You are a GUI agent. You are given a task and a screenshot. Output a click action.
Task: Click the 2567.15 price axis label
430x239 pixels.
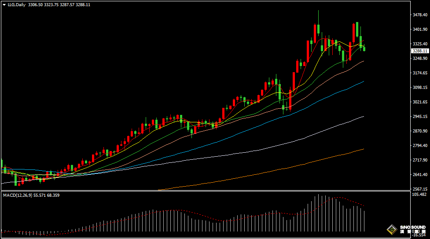pyautogui.click(x=419, y=189)
